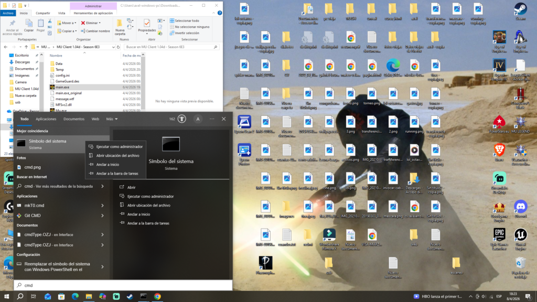The width and height of the screenshot is (537, 302).
Task: Open the Microsoft Rewards trophy icon in search
Action: click(181, 119)
